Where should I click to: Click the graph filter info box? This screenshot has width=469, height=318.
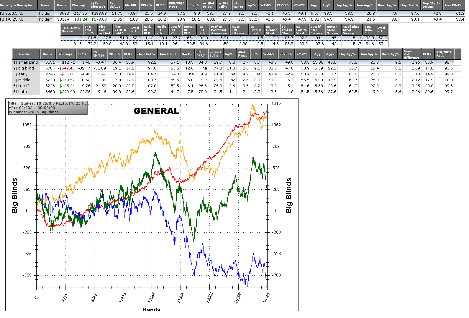point(47,108)
